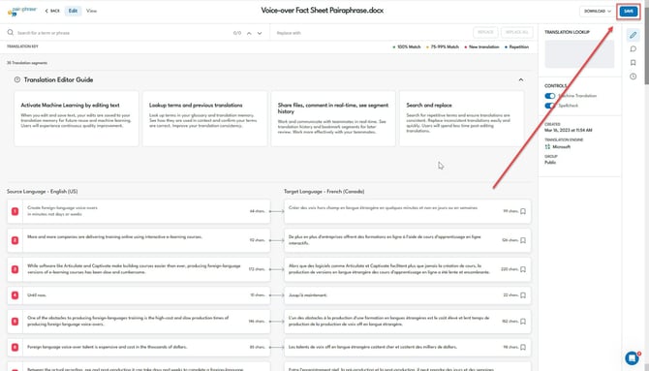Viewport: 649px width, 371px height.
Task: Select source segment number 4 badge
Action: 15,295
